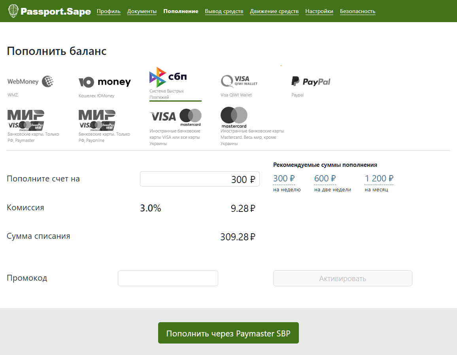Open Безопасность section
The width and height of the screenshot is (457, 355).
click(x=358, y=11)
